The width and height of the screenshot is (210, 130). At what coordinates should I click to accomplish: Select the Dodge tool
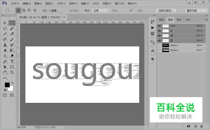[x=12, y=56]
